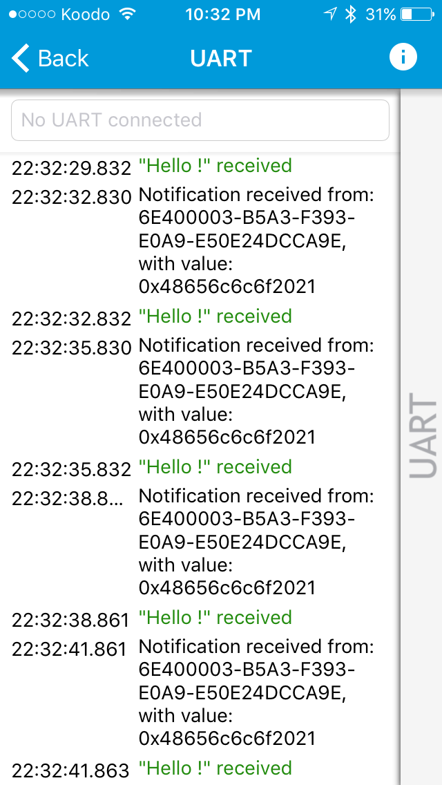Open truncated 22:32:38.8… notification entry
This screenshot has height=785, width=442.
pyautogui.click(x=200, y=541)
